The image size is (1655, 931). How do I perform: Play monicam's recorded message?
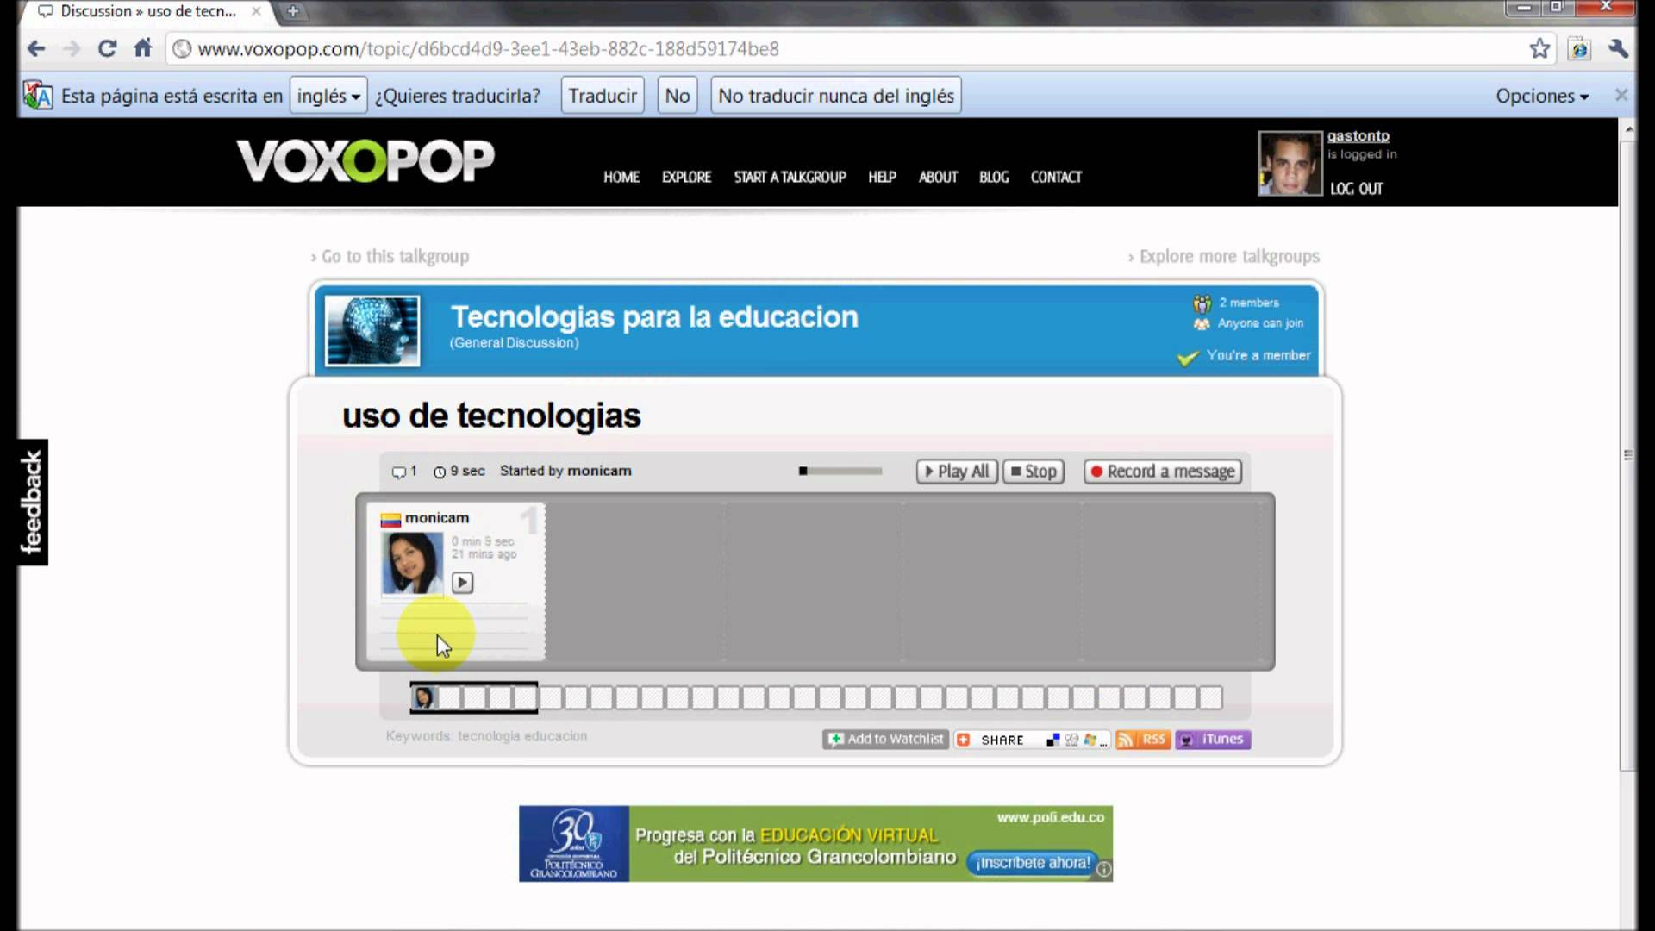pos(462,583)
